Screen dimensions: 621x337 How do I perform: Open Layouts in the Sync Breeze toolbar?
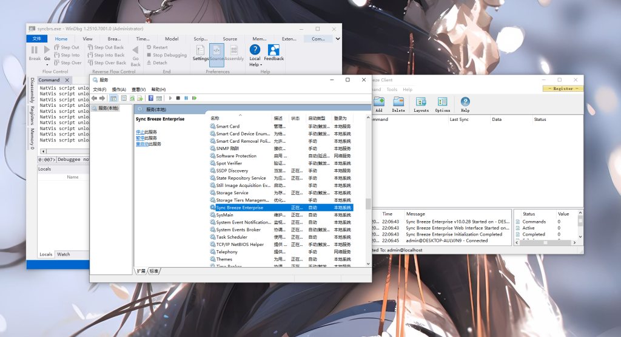421,104
